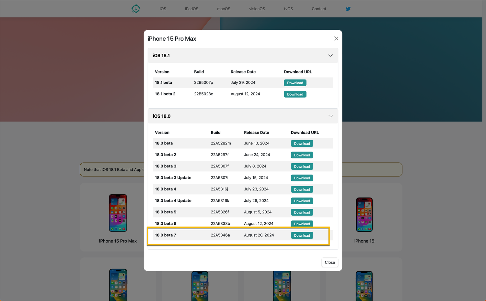Select the iPhone 15 device image
The width and height of the screenshot is (486, 301).
click(x=364, y=215)
